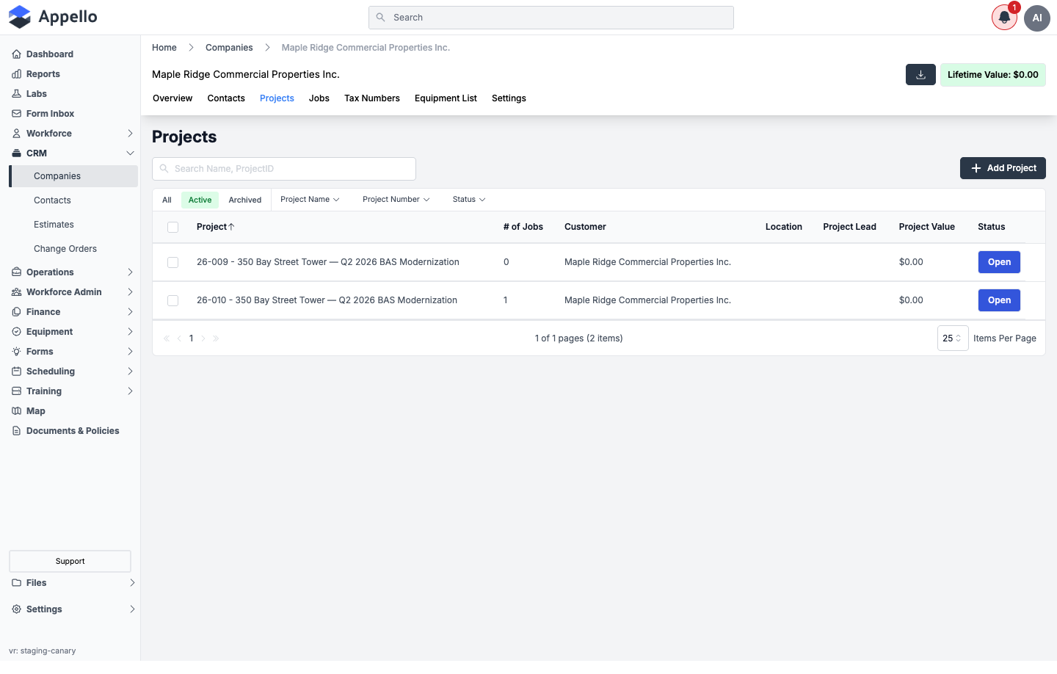Go to Home breadcrumb link
This screenshot has width=1057, height=674.
[164, 48]
